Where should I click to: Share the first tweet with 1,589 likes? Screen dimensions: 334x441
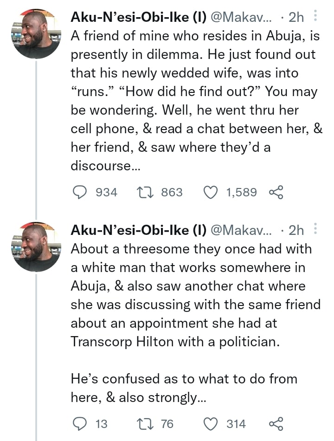coord(276,192)
